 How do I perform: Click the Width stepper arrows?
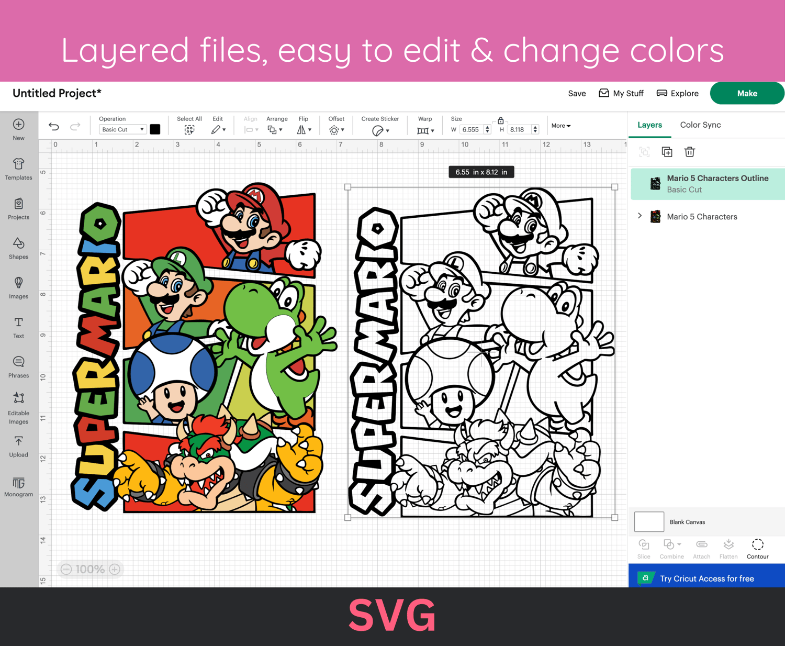(x=487, y=129)
